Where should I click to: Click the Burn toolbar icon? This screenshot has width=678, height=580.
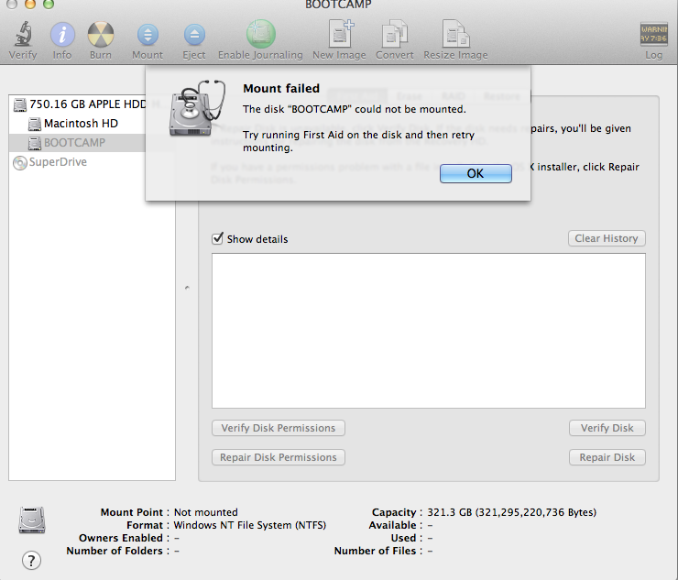pyautogui.click(x=101, y=35)
